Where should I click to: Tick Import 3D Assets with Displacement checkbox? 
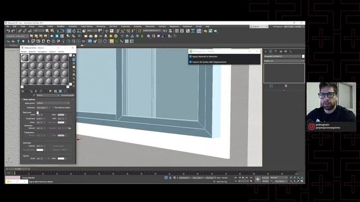pyautogui.click(x=190, y=62)
